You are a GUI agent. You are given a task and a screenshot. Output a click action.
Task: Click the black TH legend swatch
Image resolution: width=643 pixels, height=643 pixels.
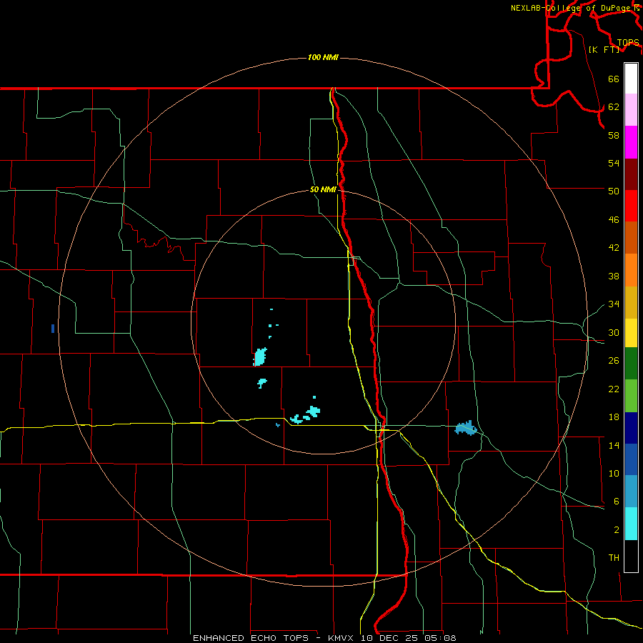pyautogui.click(x=631, y=556)
